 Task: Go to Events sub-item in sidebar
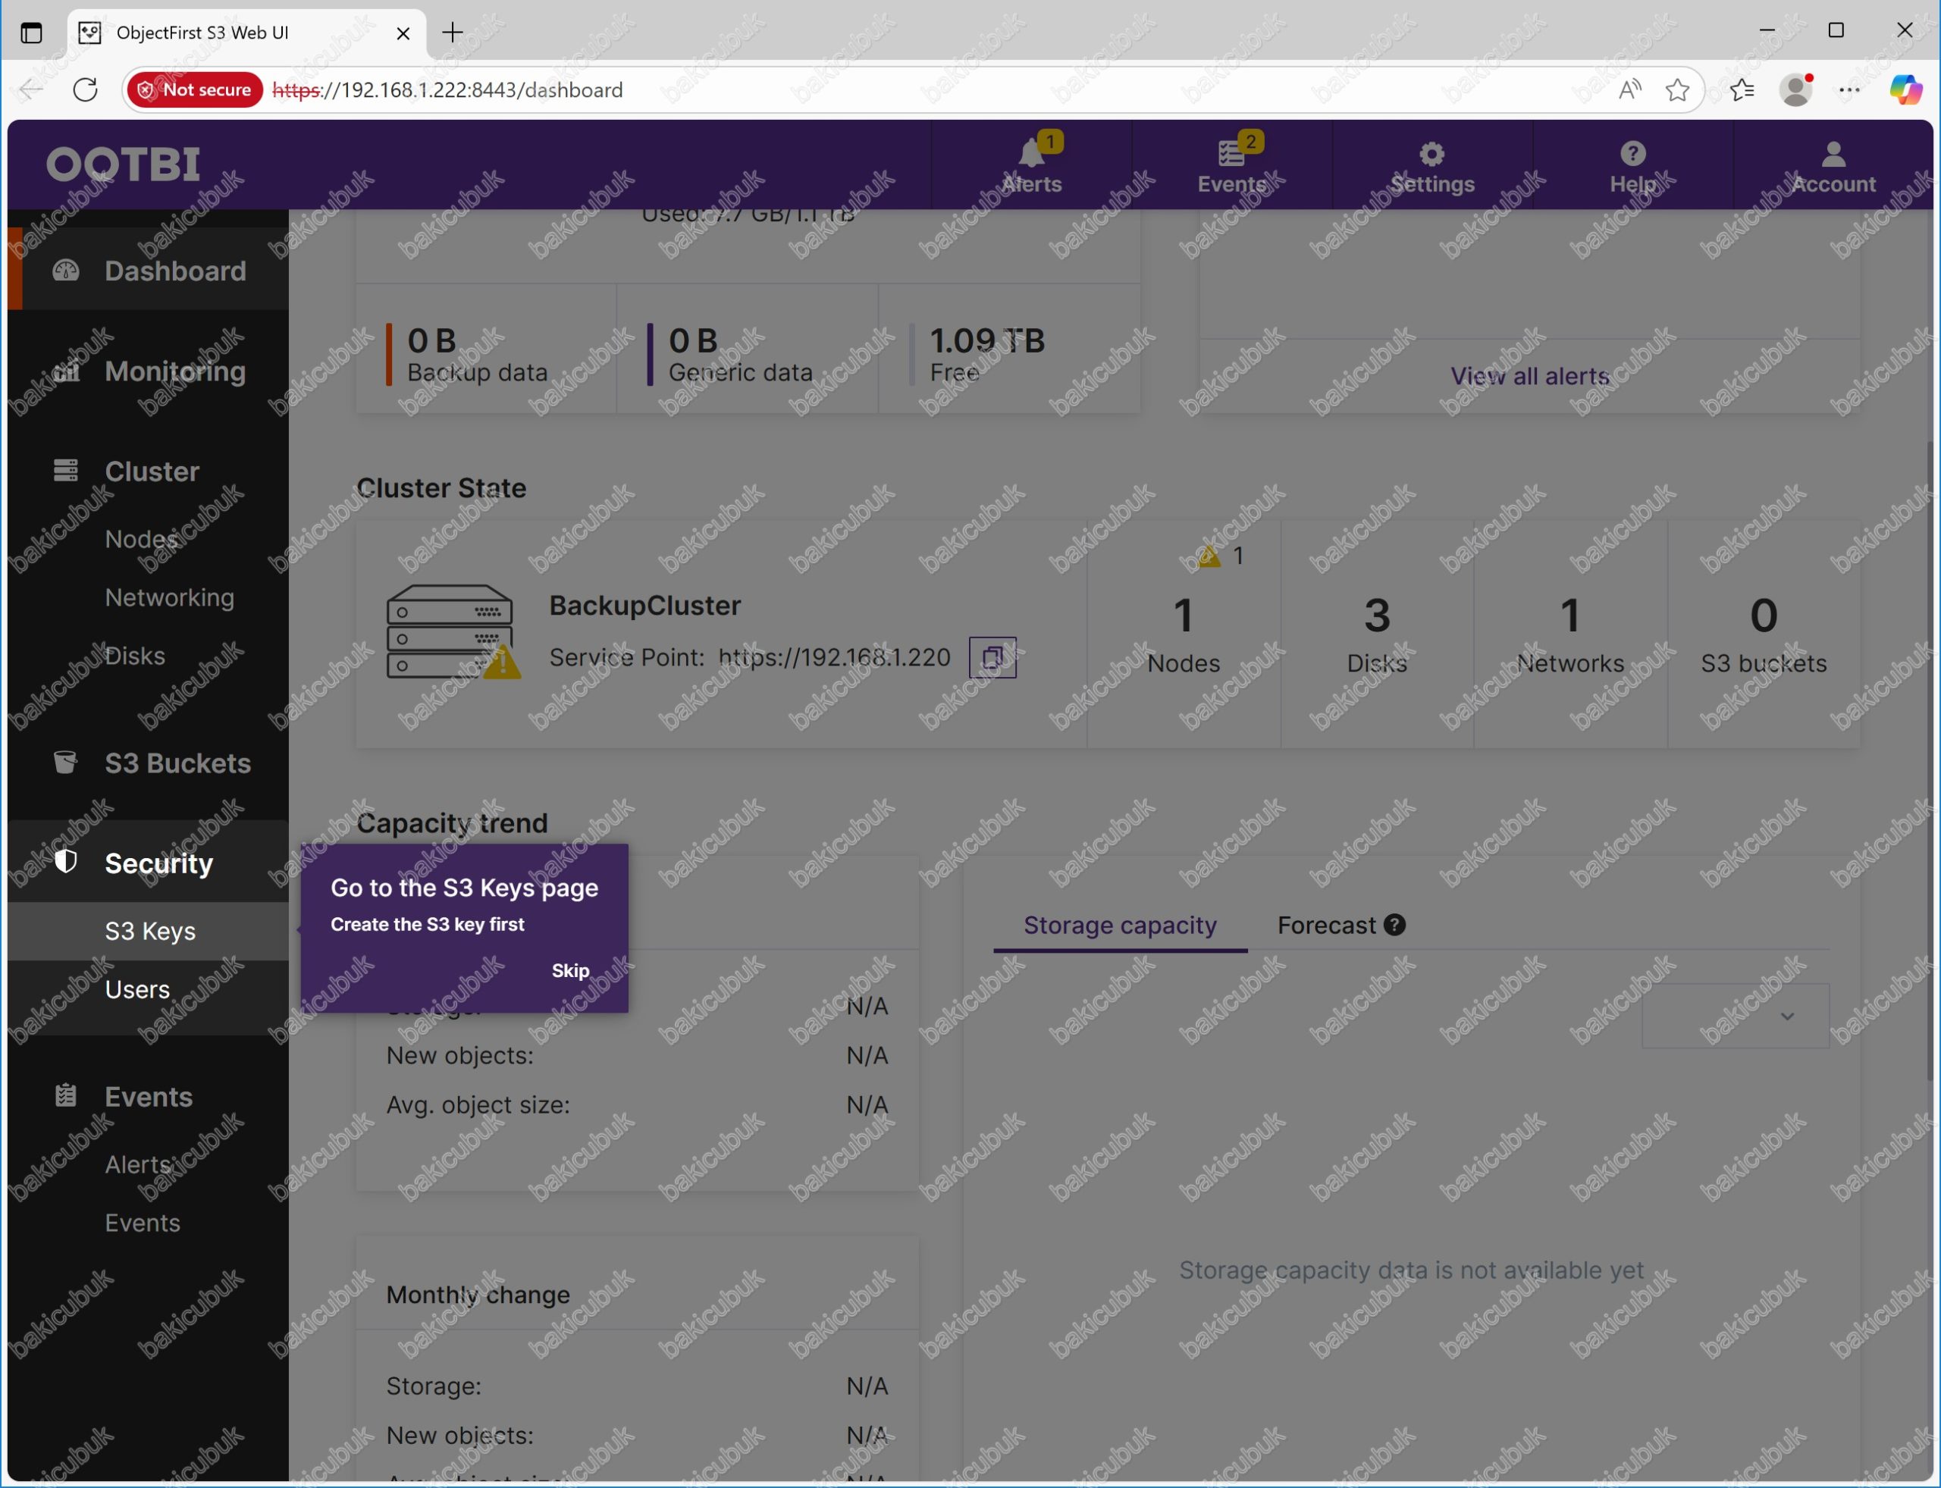[142, 1222]
